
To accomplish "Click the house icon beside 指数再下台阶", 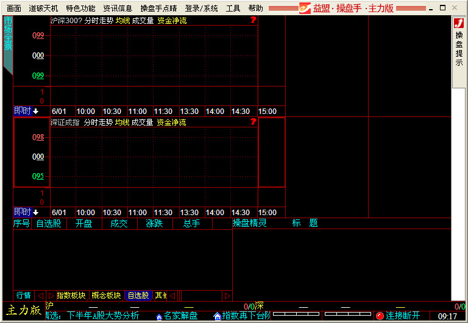I will (217, 316).
